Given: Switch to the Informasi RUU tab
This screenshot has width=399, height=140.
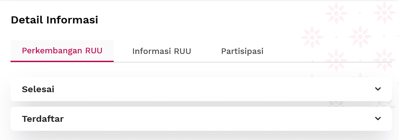Looking at the screenshot, I should (x=161, y=51).
